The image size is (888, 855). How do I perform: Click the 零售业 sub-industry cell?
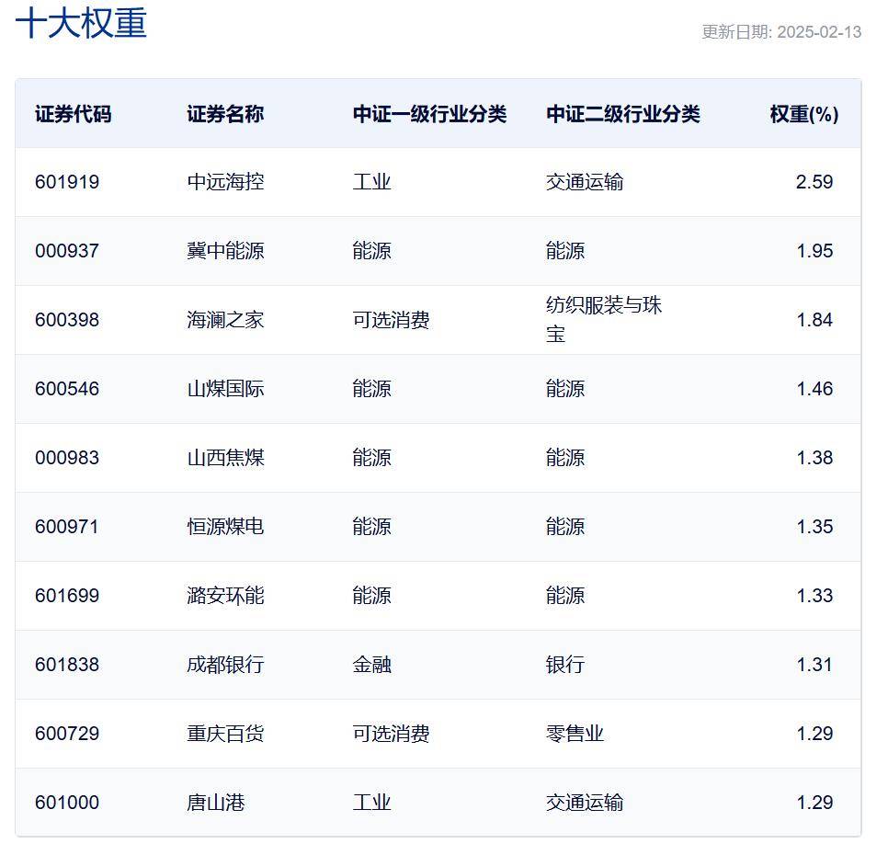575,735
